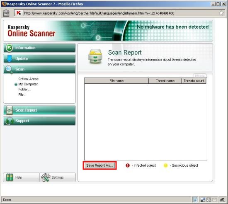
Task: Open the Information section in the sidebar
Action: 39,48
